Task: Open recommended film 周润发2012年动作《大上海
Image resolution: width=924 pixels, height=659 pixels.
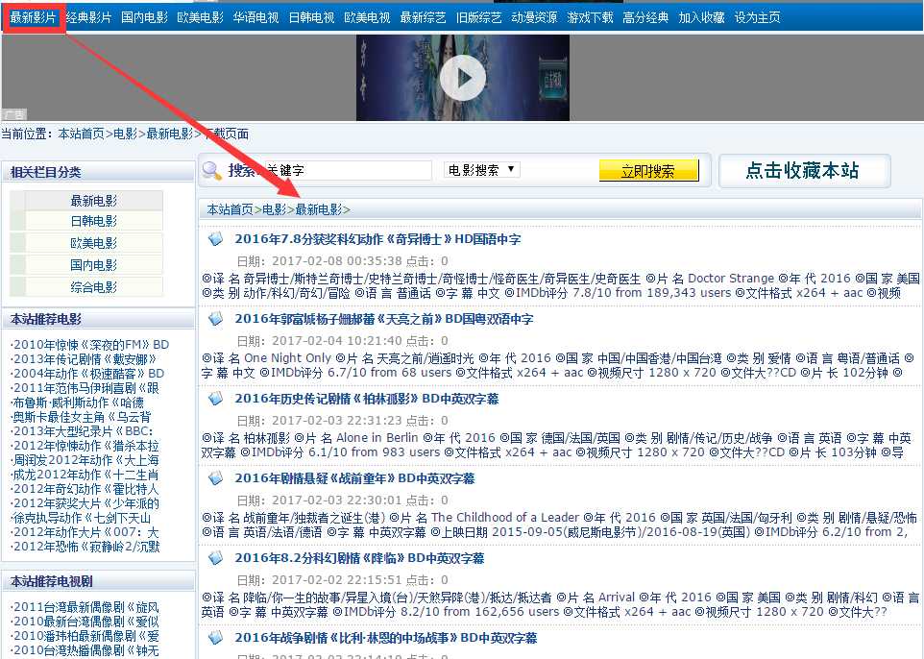Action: (85, 460)
